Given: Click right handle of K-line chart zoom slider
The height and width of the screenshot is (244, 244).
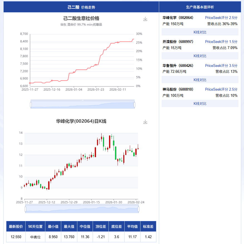Looking at the screenshot, I should coord(138,209).
